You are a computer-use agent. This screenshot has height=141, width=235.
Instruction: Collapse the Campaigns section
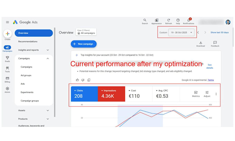click(48, 59)
